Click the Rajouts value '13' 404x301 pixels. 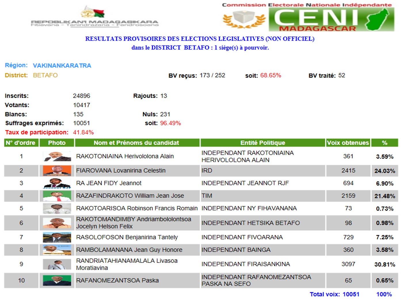click(x=163, y=96)
